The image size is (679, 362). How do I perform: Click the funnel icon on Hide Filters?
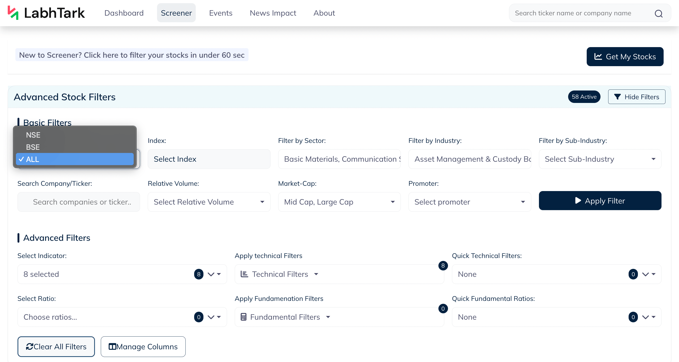(x=617, y=97)
